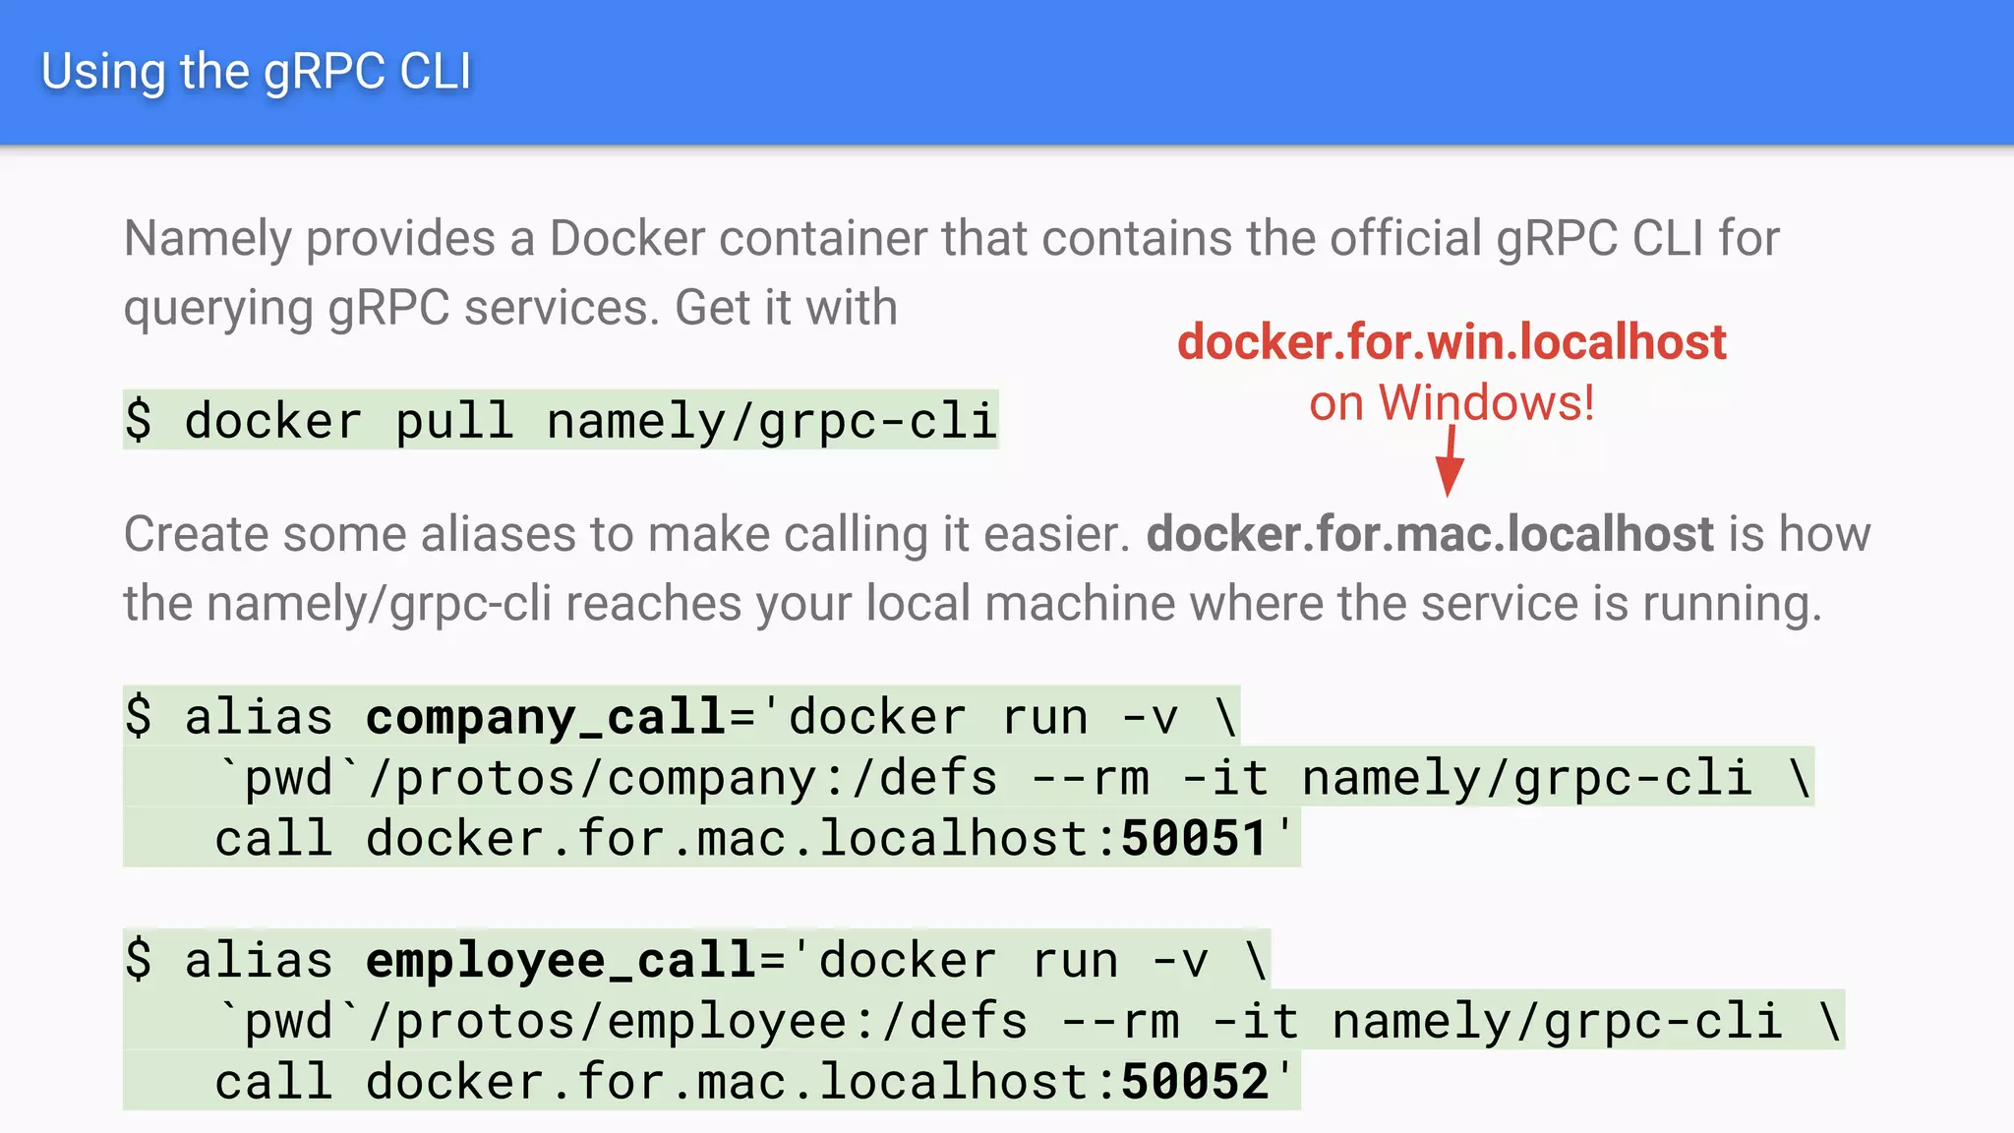This screenshot has height=1133, width=2014.
Task: Click 'Create some aliases' sentence start
Action: [x=354, y=534]
